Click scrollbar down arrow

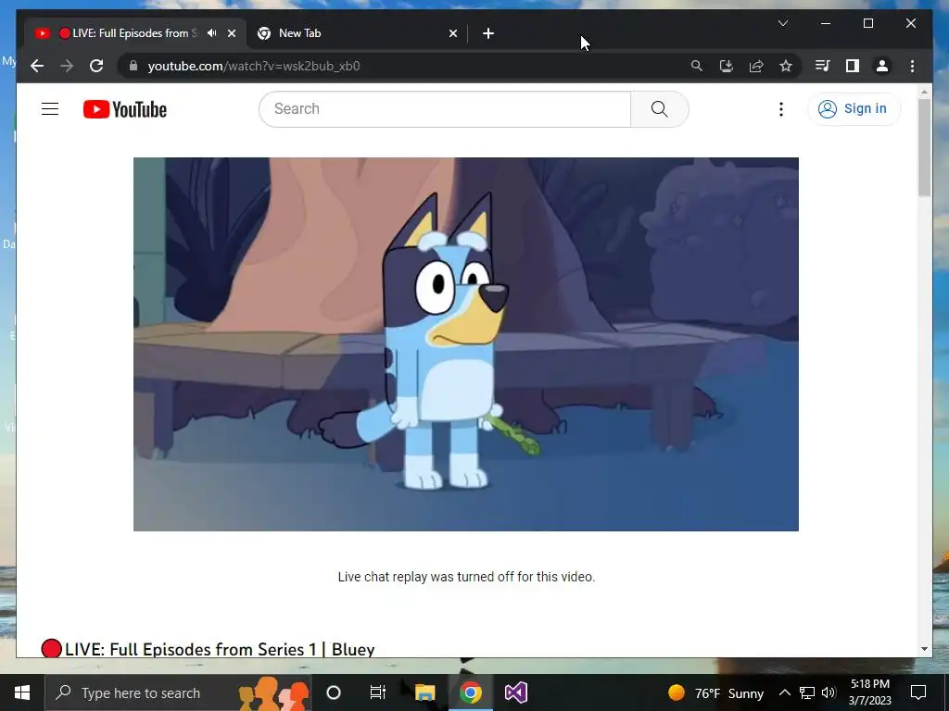[x=924, y=649]
